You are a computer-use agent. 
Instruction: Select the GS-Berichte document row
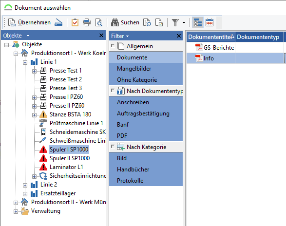point(236,48)
